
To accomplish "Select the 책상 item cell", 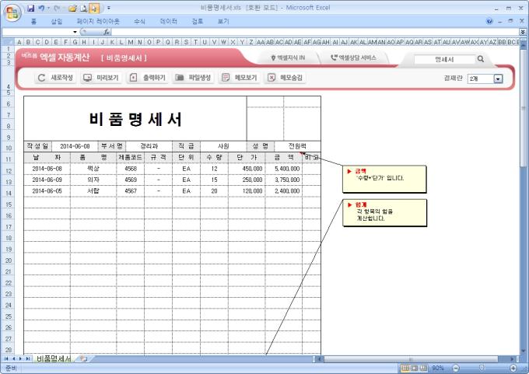I will 93,169.
